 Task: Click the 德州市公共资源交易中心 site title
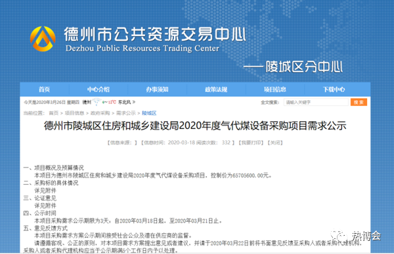tap(155, 34)
